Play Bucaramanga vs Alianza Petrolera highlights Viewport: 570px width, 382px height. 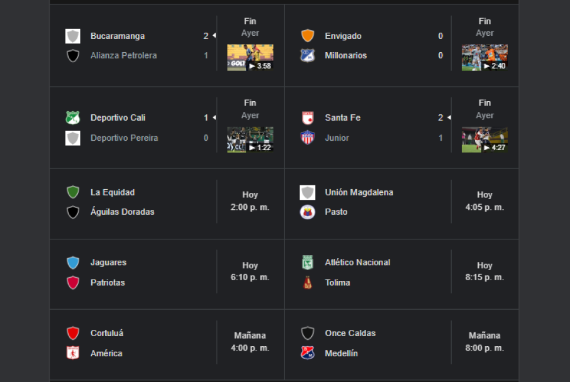[x=250, y=57]
